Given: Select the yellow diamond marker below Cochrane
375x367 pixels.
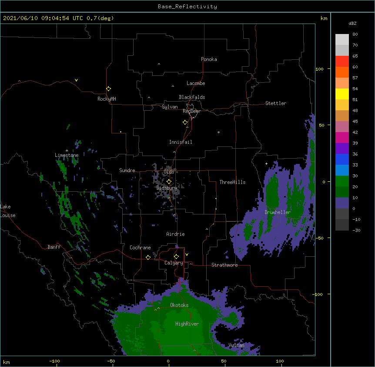Looking at the screenshot, I should tap(148, 257).
